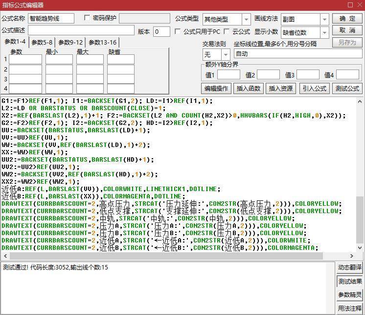Click the password input field
Screen dimensions: 365x315
(x=144, y=19)
